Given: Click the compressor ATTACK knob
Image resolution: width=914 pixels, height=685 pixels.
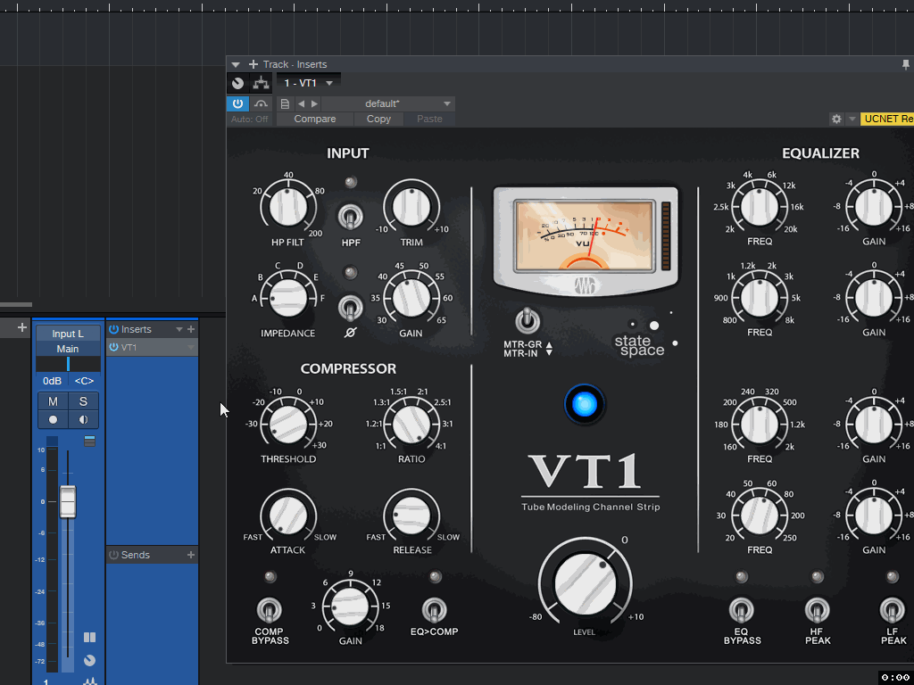Looking at the screenshot, I should point(288,516).
